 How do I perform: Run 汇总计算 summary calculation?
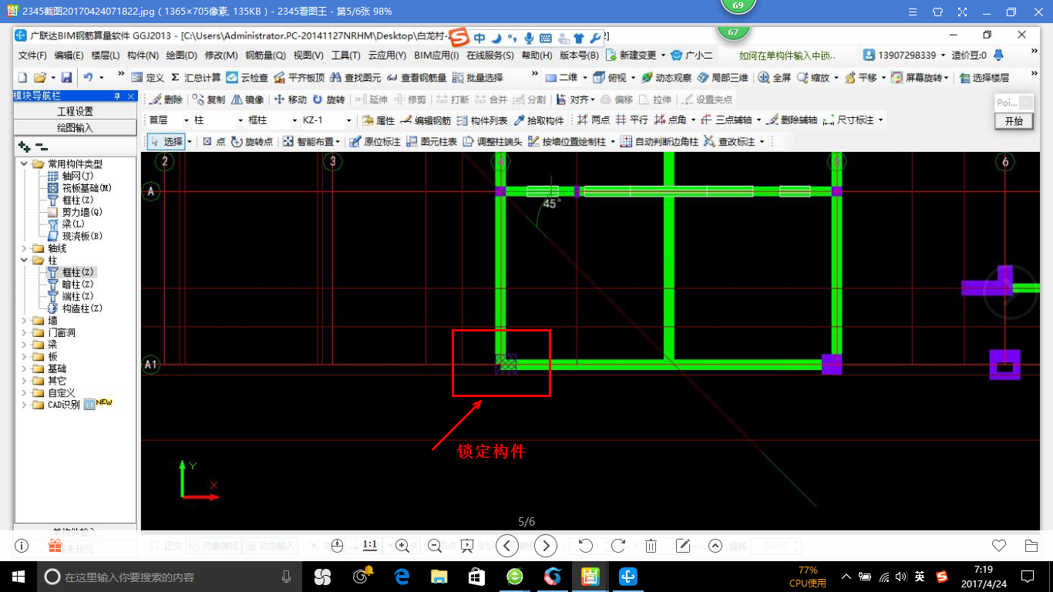pos(196,78)
